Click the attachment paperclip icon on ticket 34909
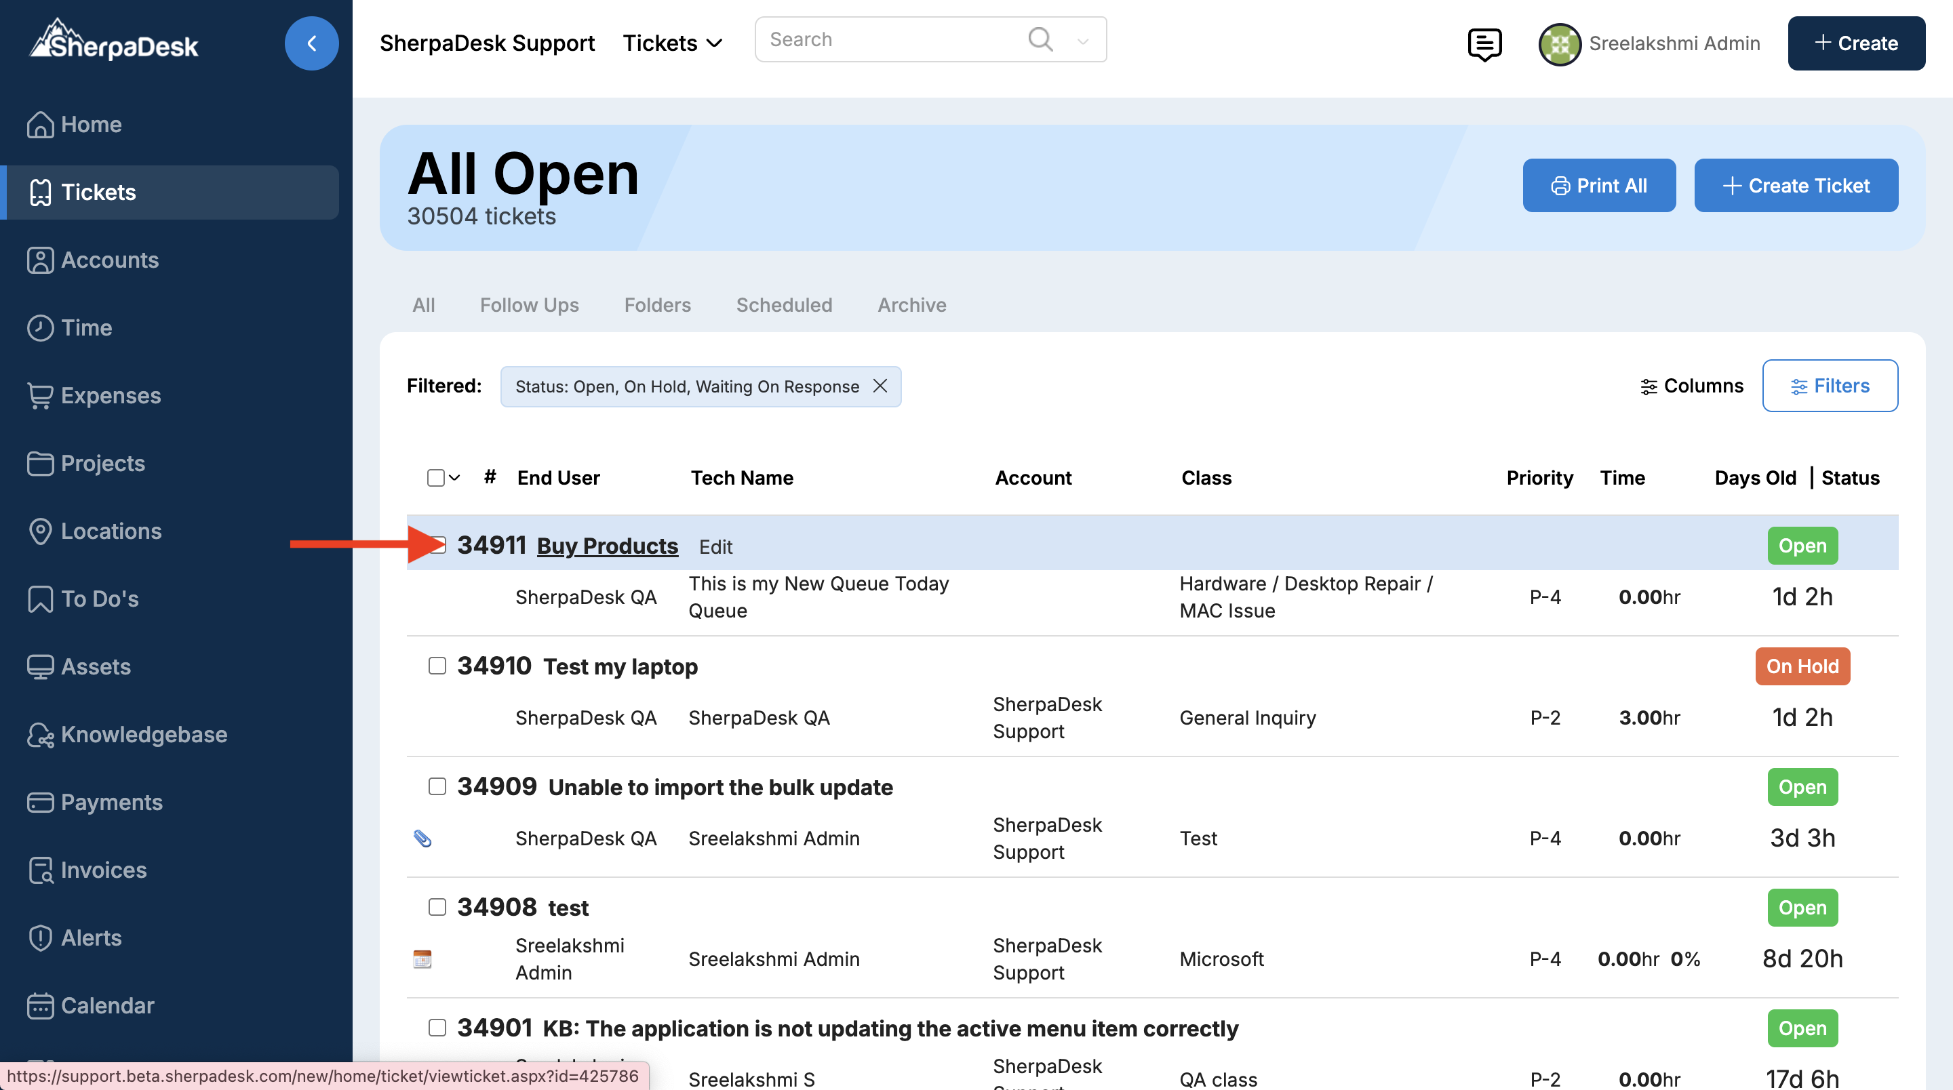This screenshot has width=1953, height=1090. click(422, 838)
